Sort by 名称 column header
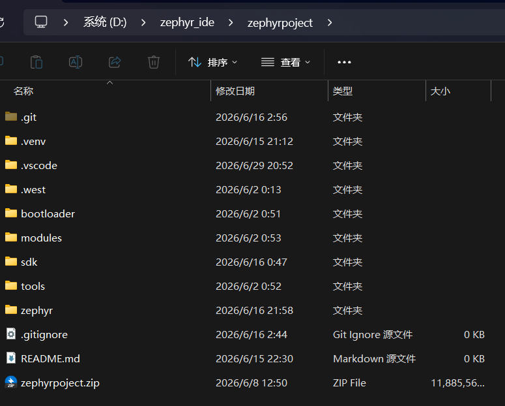Viewport: 505px width, 406px height. point(23,91)
